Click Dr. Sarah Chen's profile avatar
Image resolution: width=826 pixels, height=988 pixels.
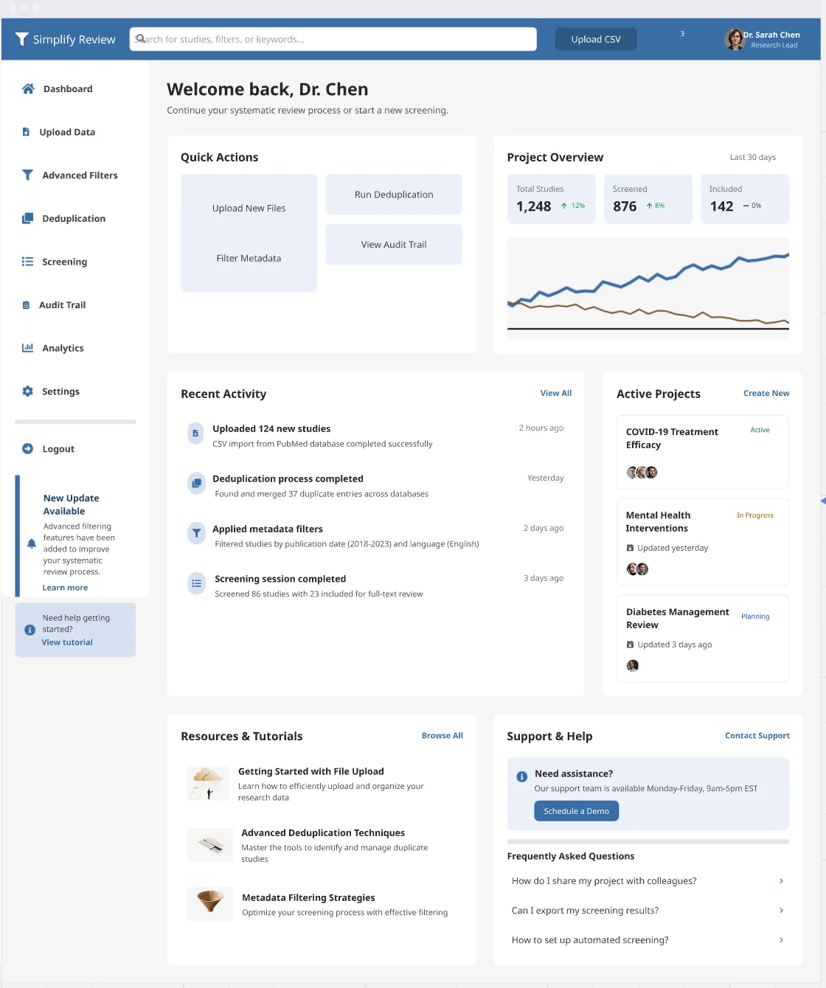[735, 39]
